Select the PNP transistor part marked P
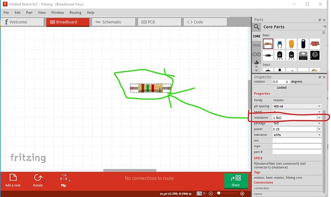 (280, 56)
